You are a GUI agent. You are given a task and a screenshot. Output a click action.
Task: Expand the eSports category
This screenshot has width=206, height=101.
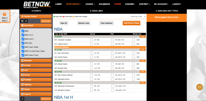click(36, 94)
